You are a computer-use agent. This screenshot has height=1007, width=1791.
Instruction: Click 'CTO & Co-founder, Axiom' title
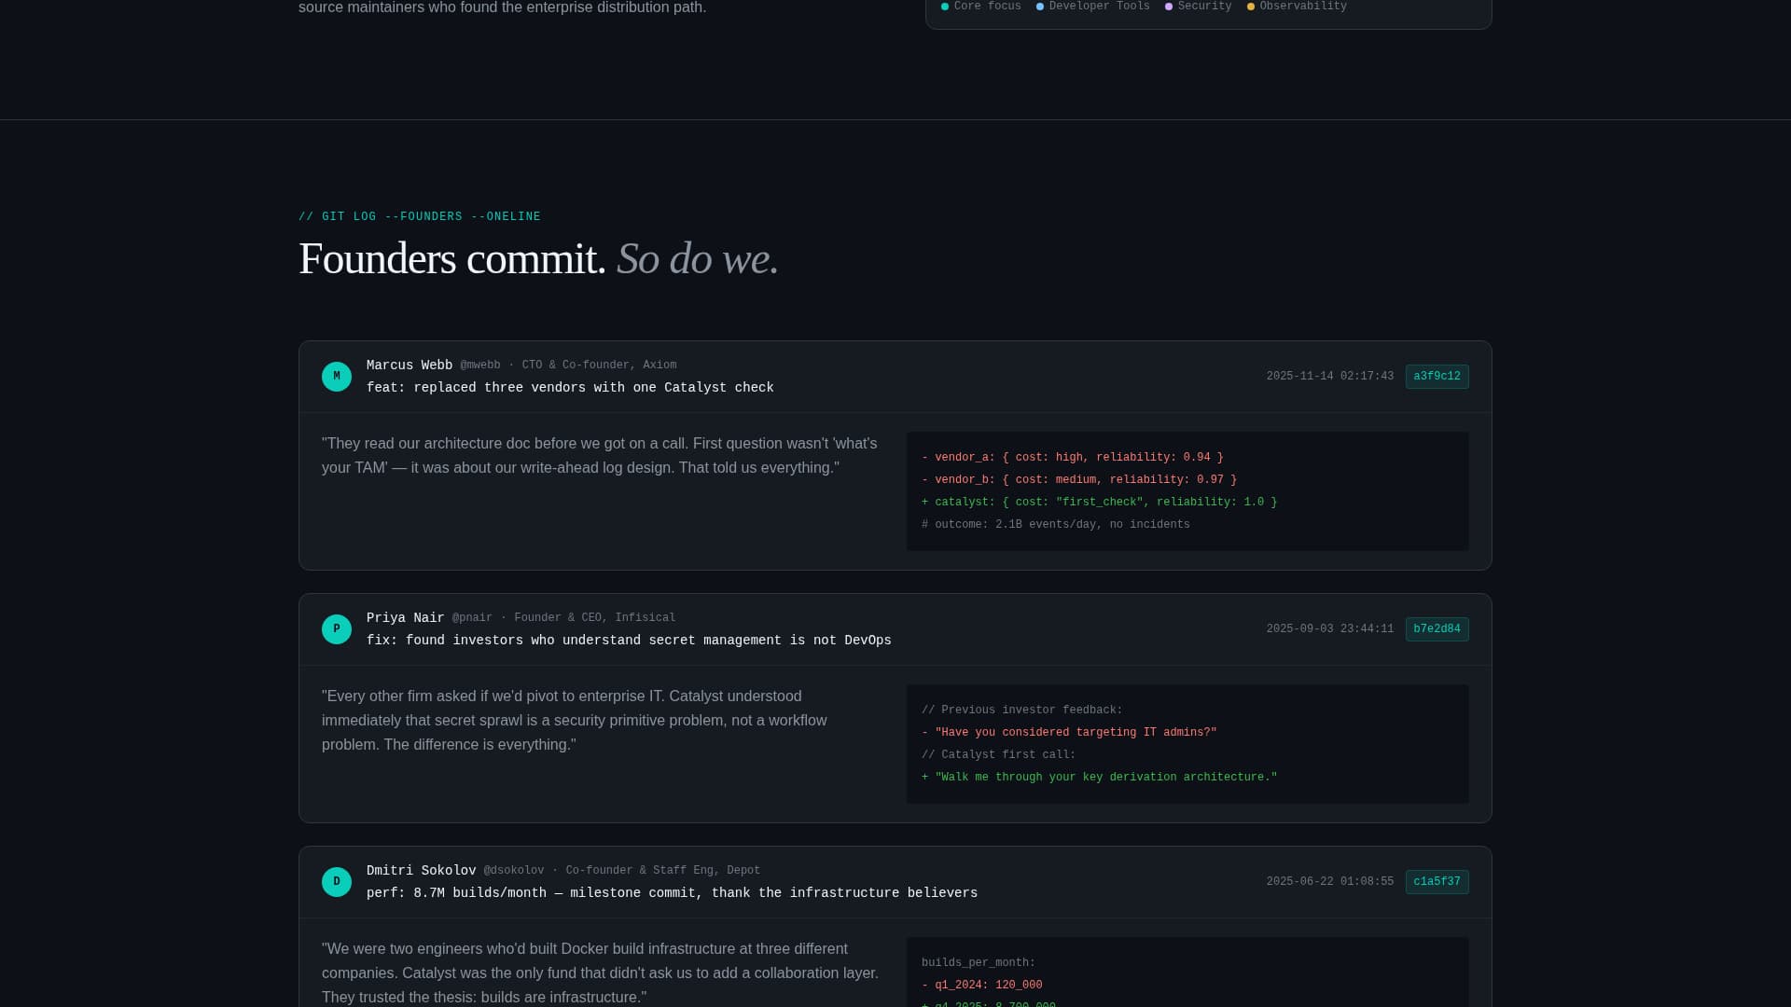599,366
